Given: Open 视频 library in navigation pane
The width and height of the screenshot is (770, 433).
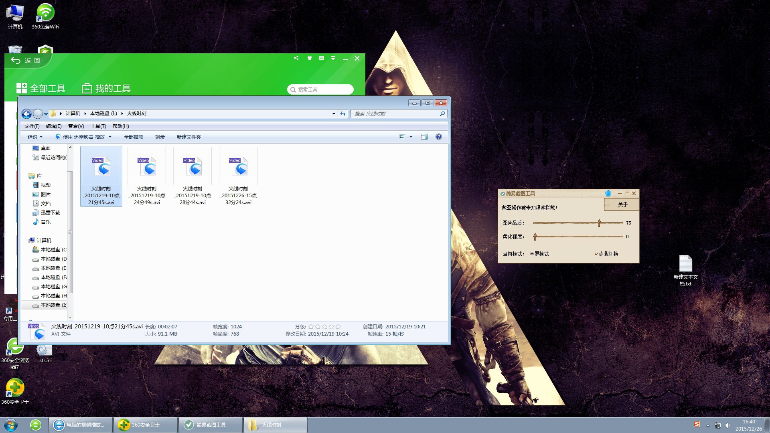Looking at the screenshot, I should [41, 185].
